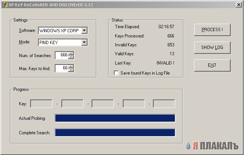Click the Num. of Searches: label
This screenshot has width=244, height=155.
click(x=35, y=56)
